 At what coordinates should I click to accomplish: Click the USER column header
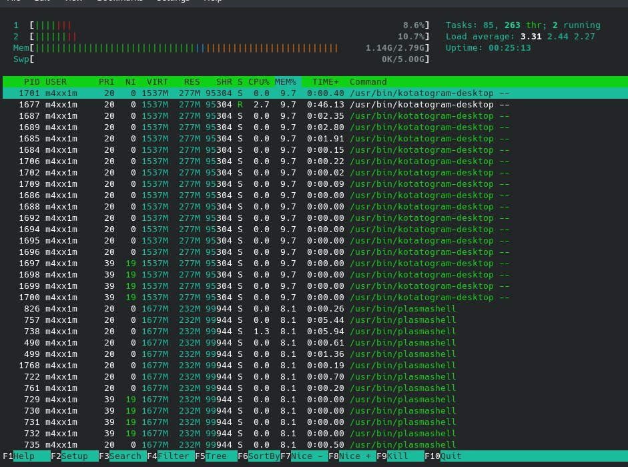(x=55, y=81)
